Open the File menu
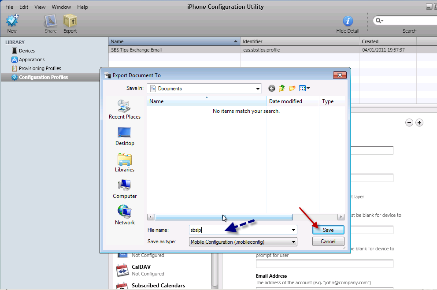The image size is (437, 290). click(9, 7)
